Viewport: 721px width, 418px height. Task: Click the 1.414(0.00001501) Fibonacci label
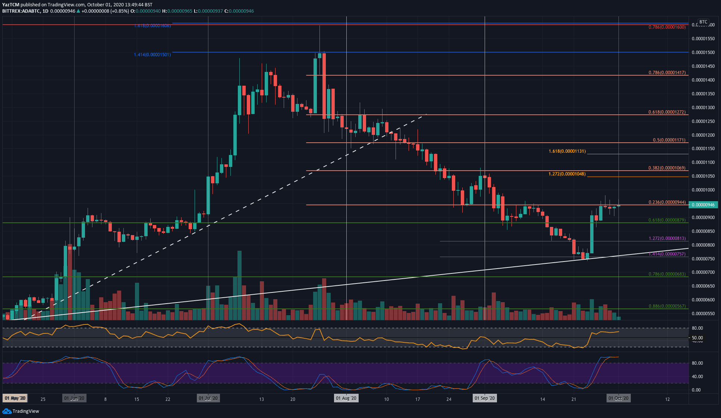pos(152,55)
